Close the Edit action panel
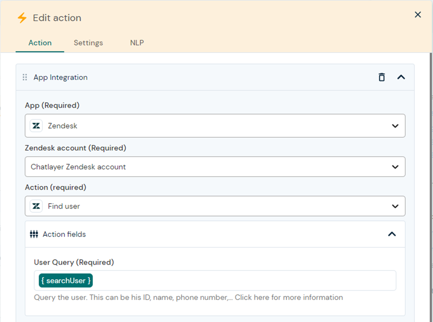Screen dimensions: 433x322 pyautogui.click(x=417, y=15)
